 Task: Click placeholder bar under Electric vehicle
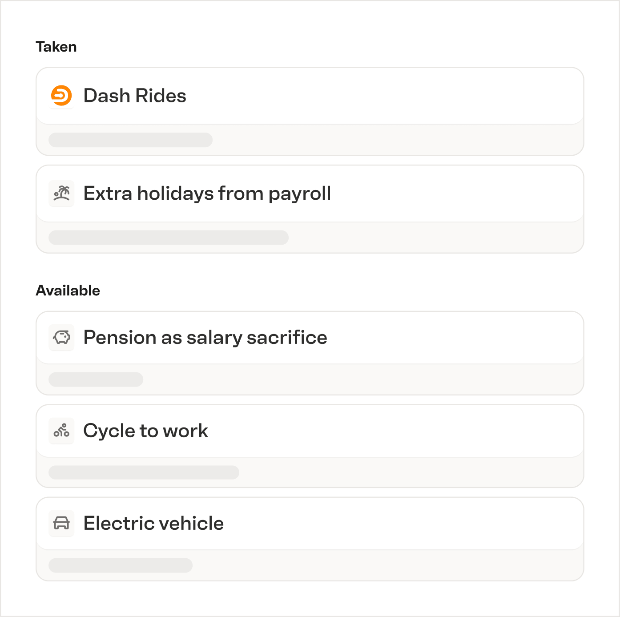pyautogui.click(x=121, y=565)
